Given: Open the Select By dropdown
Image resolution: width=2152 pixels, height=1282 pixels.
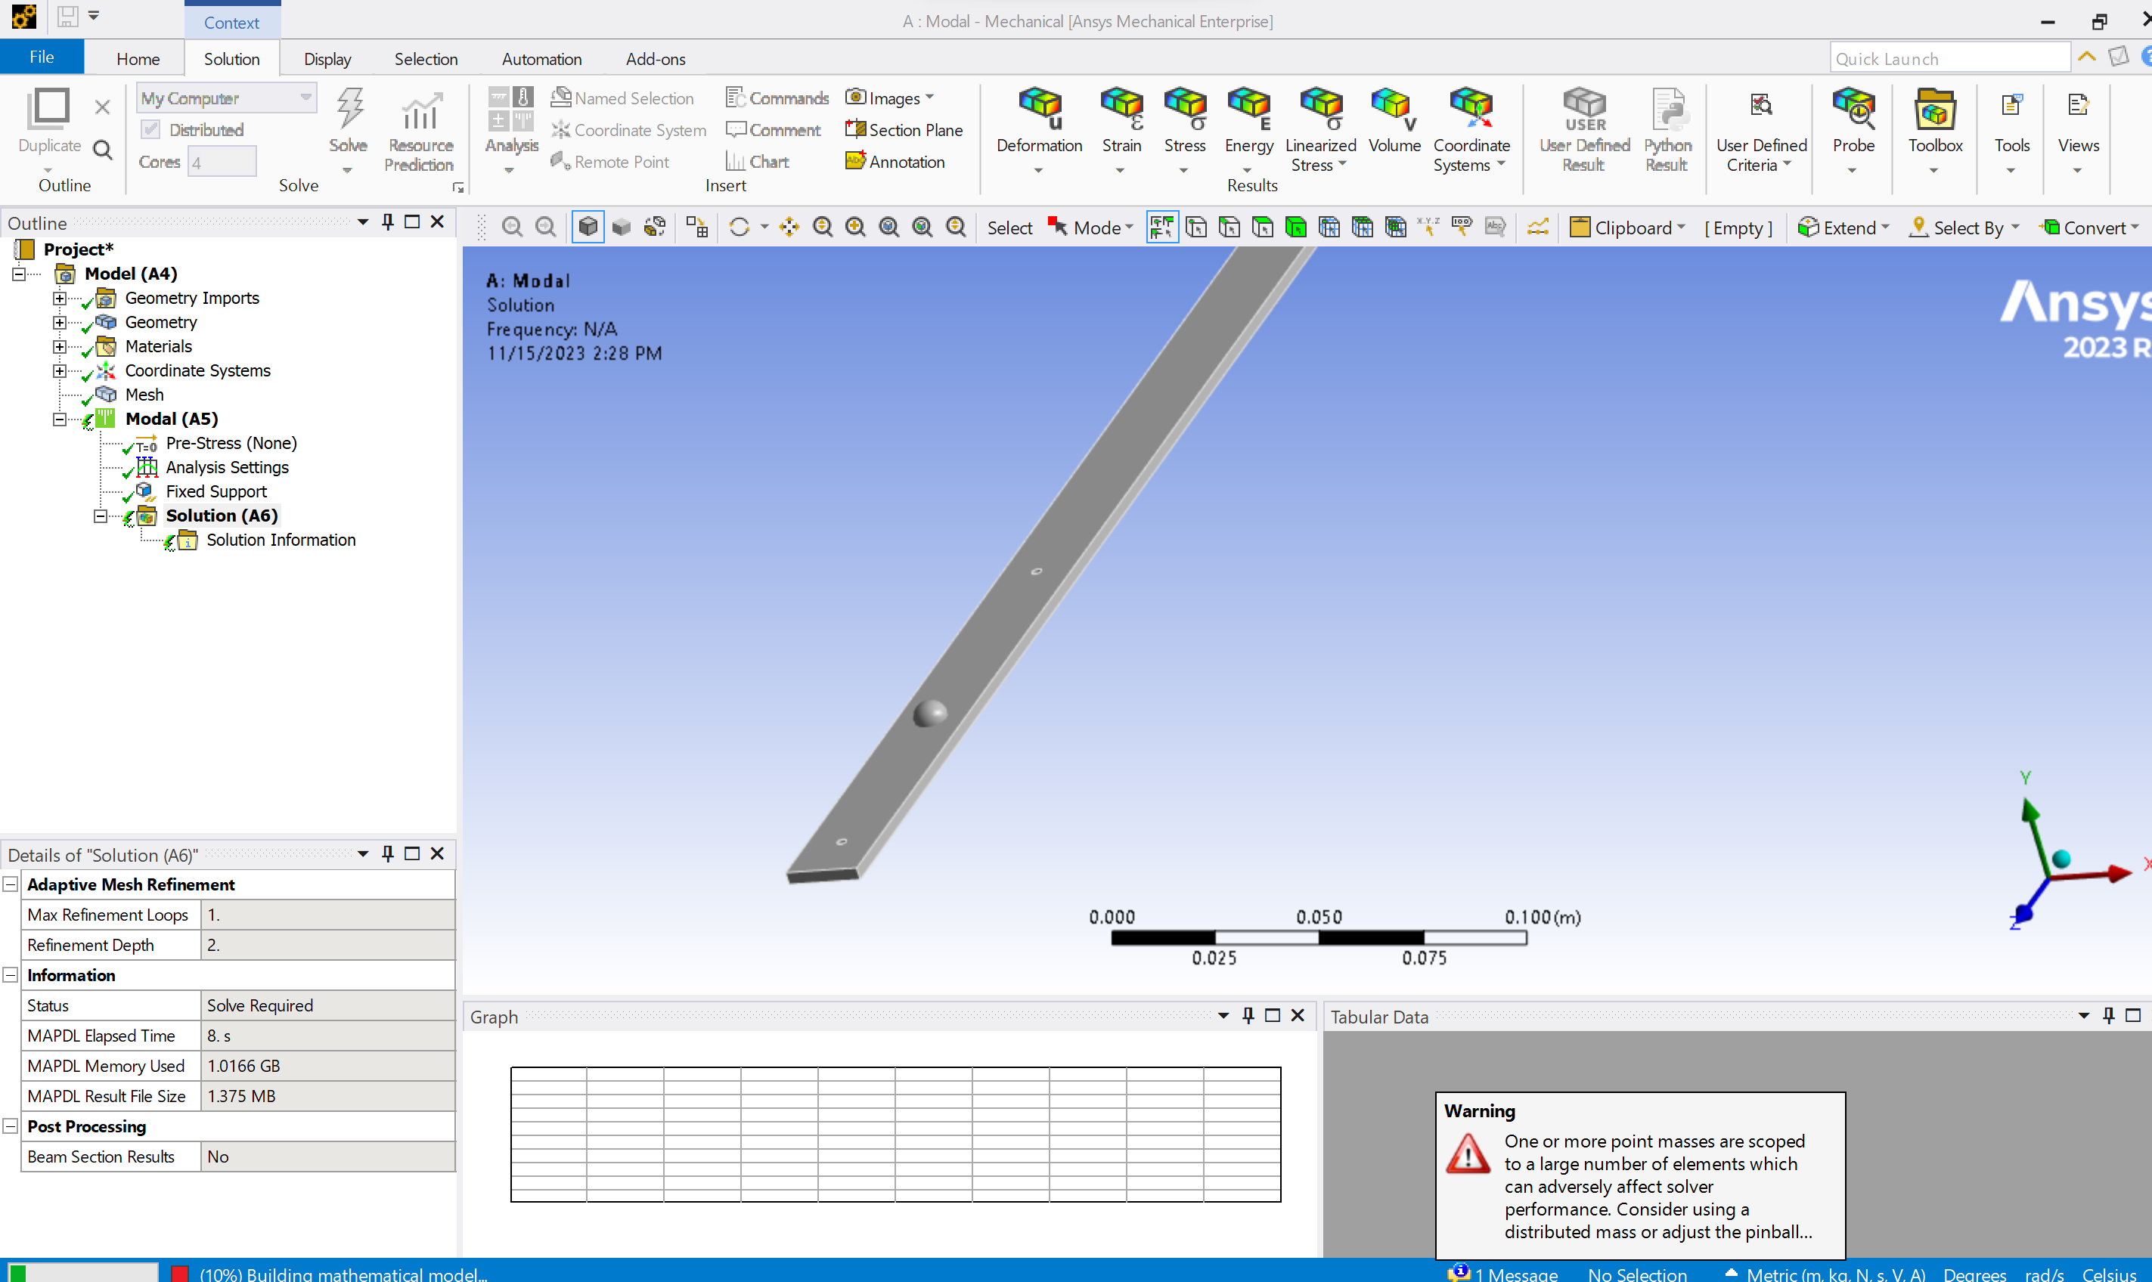Looking at the screenshot, I should [1964, 228].
